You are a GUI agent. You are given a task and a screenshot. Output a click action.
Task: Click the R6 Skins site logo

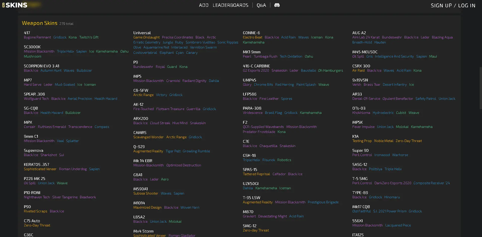(x=15, y=5)
